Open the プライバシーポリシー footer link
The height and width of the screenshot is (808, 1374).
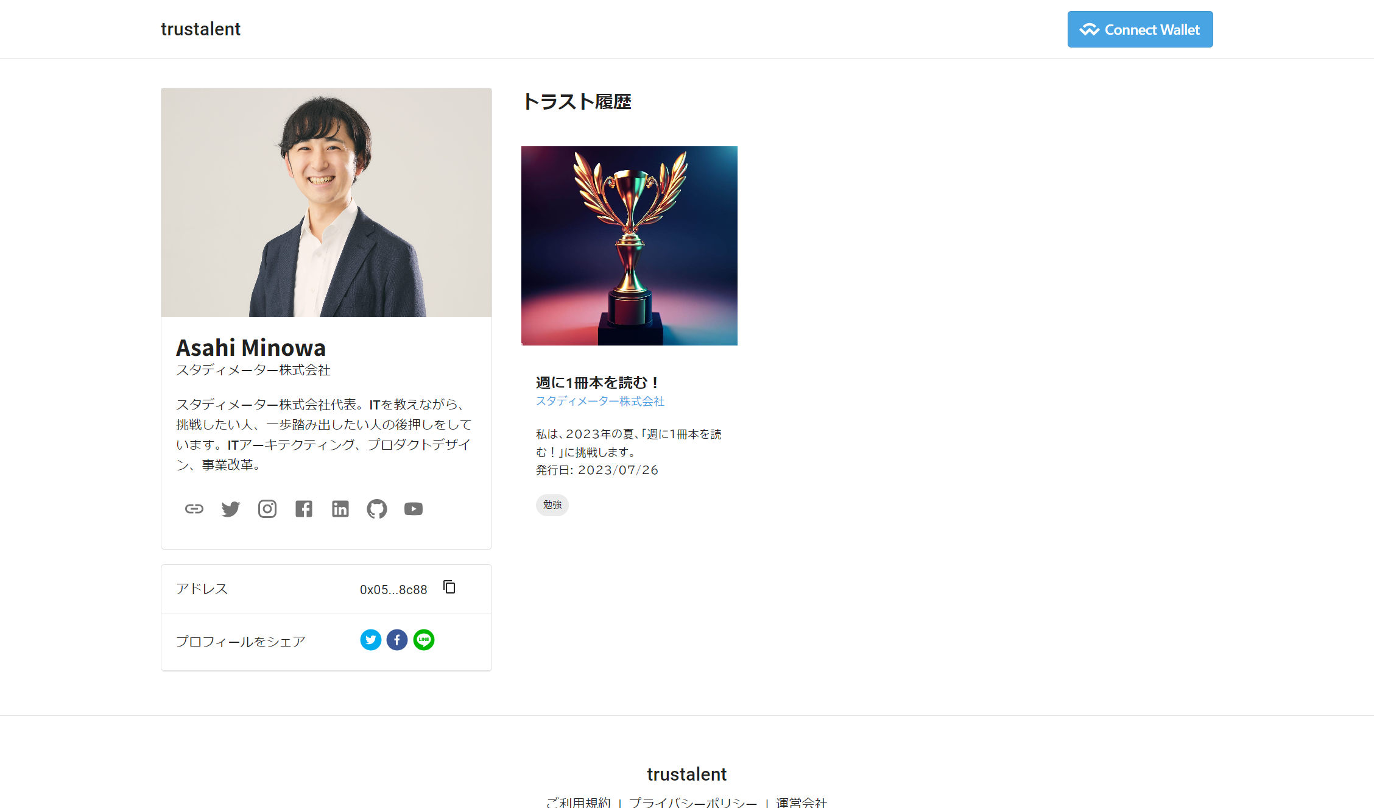(692, 803)
